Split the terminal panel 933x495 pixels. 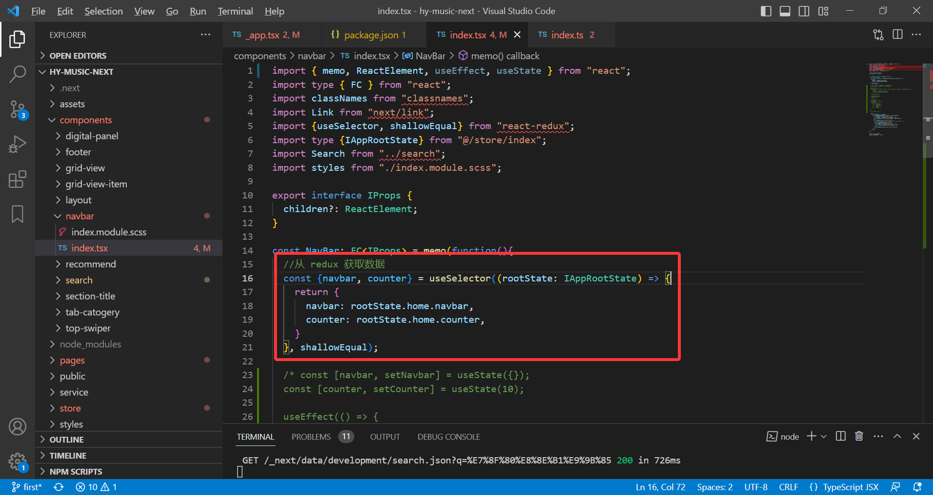point(841,436)
